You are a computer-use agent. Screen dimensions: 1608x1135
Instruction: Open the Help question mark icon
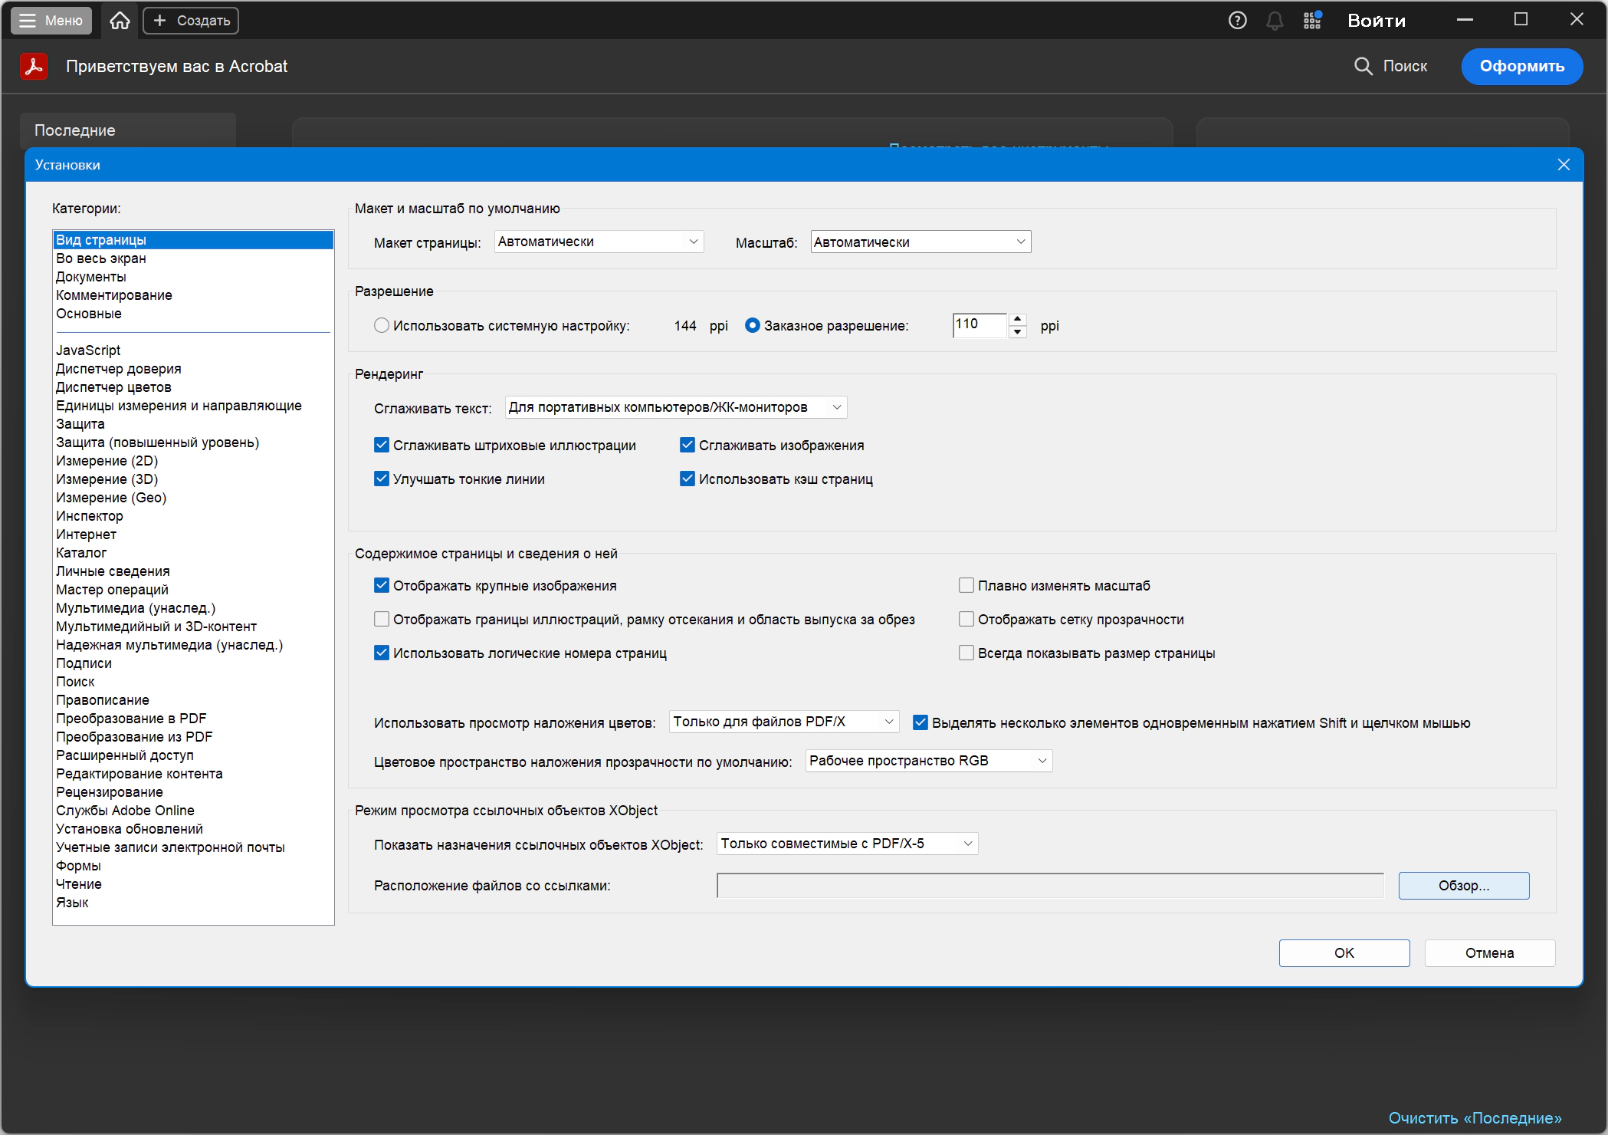(1237, 21)
